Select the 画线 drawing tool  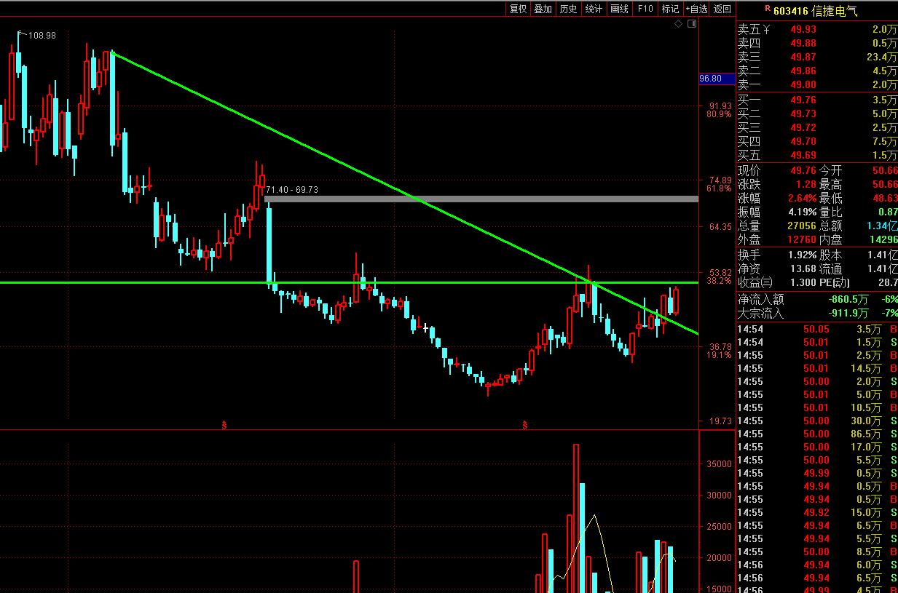coord(619,9)
